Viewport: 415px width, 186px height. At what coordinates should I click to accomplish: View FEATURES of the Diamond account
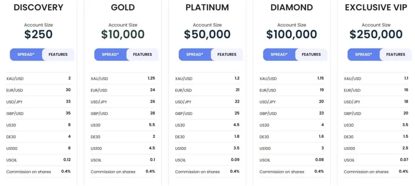tap(311, 55)
